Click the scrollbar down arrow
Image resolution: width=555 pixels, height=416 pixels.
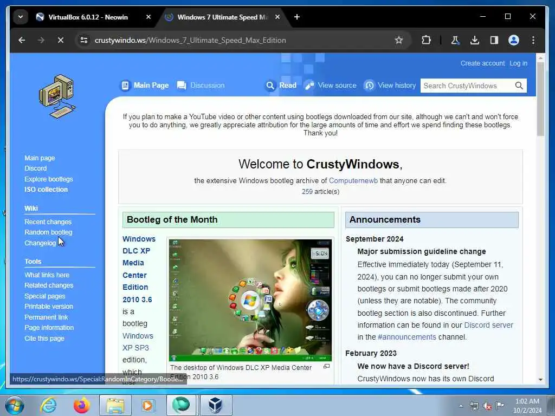tap(540, 379)
